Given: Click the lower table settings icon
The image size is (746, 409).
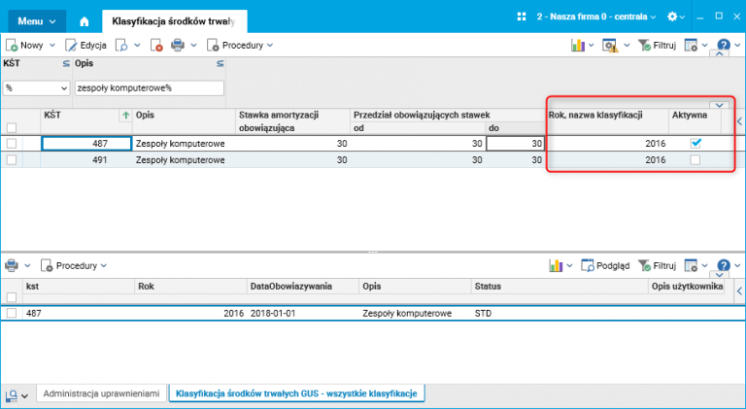Looking at the screenshot, I should pos(691,265).
